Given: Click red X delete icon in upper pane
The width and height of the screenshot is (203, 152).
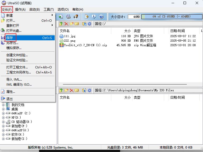Looking at the screenshot, I should pyautogui.click(x=66, y=24).
